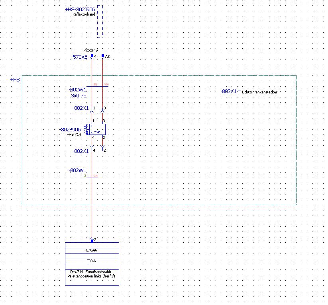Click the +HS 714 text under -802B906

[x=75, y=135]
